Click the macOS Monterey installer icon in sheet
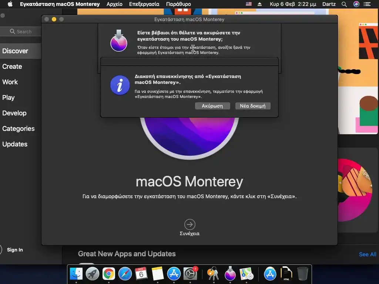Screen dimensions: 379x284 click(x=119, y=41)
